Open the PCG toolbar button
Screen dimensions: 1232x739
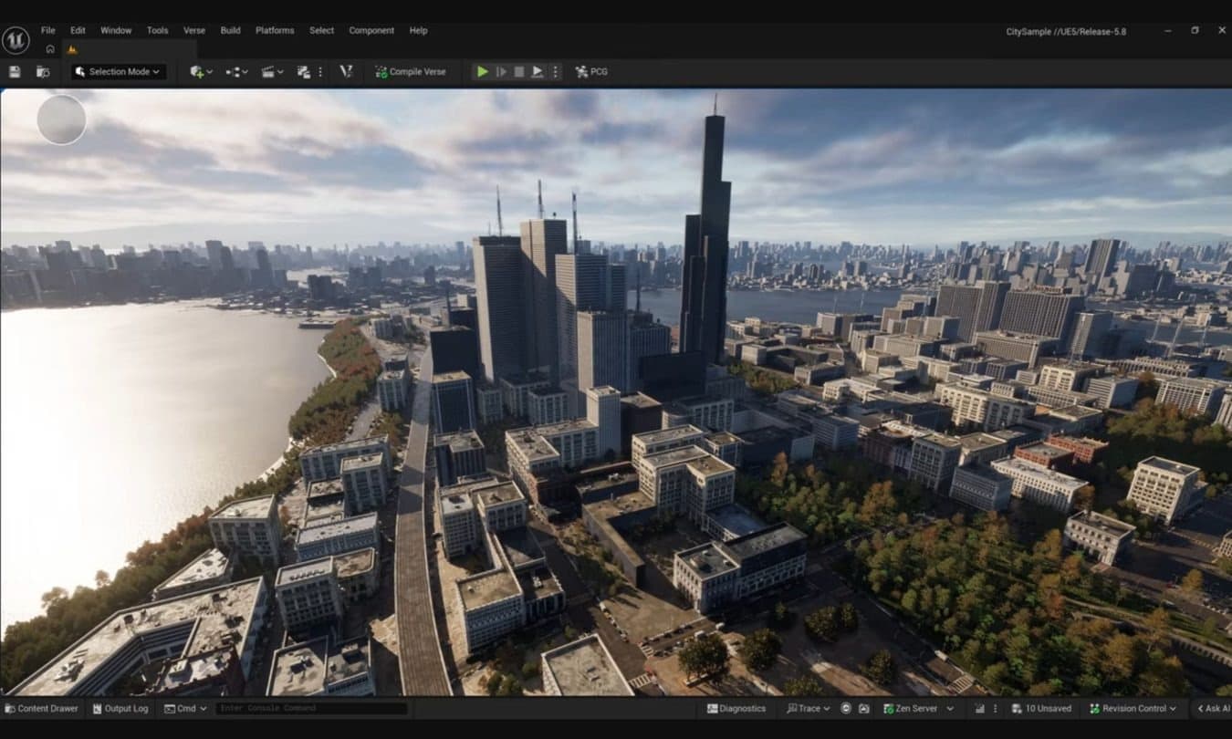pyautogui.click(x=591, y=71)
